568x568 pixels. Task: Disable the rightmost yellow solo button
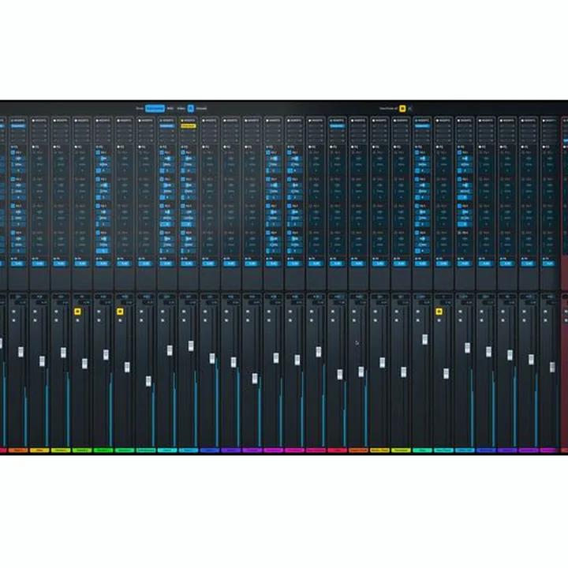(439, 312)
